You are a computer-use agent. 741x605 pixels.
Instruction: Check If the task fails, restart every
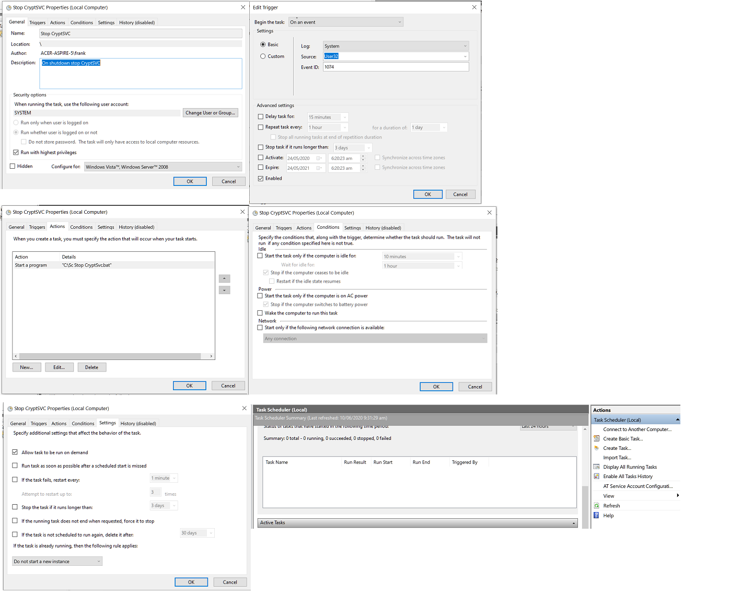(15, 480)
